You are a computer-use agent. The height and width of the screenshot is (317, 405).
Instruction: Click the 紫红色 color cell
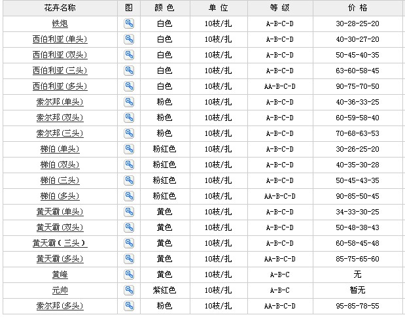[x=164, y=290]
